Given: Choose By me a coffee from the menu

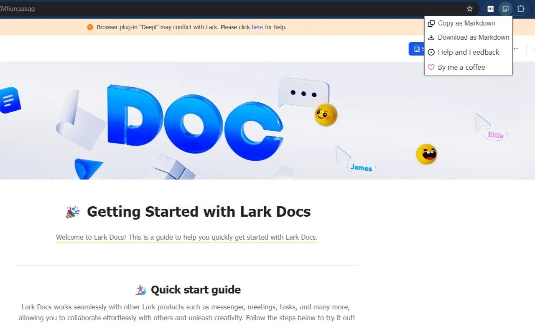Looking at the screenshot, I should coord(461,67).
